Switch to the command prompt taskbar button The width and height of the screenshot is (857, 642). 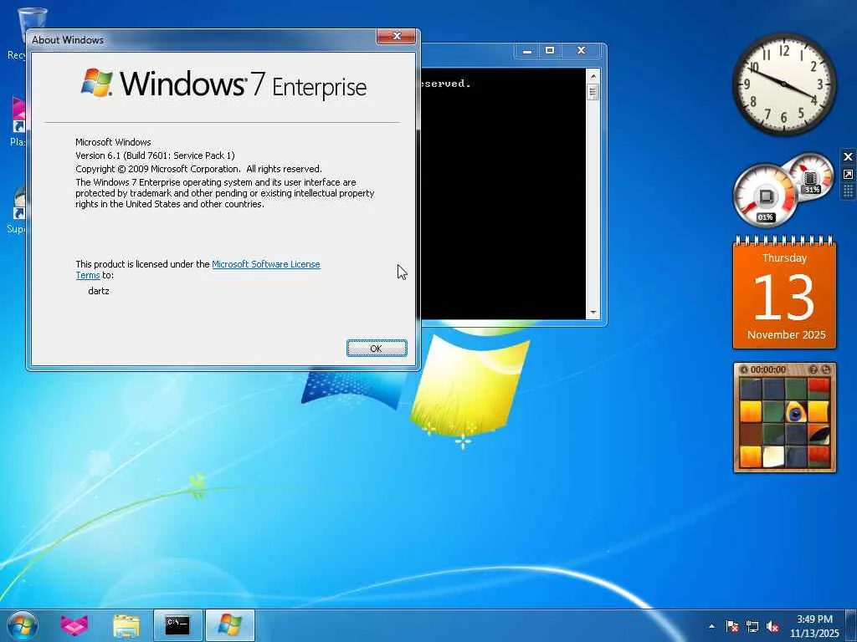pos(177,625)
